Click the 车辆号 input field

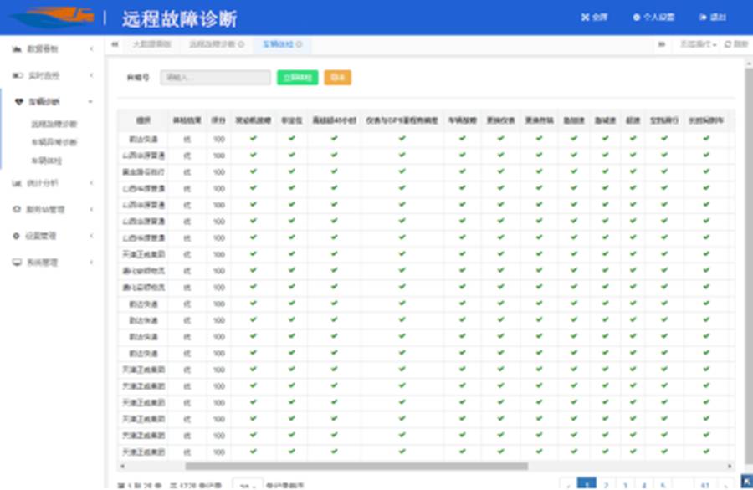216,75
